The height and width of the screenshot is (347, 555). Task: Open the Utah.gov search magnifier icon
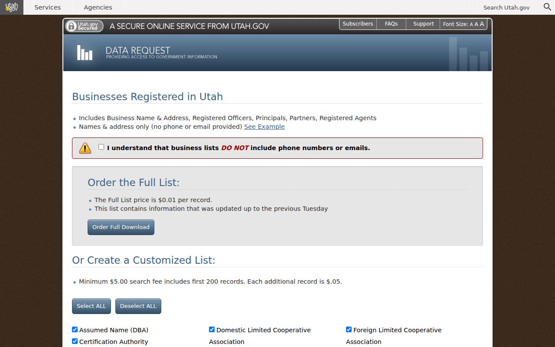548,7
